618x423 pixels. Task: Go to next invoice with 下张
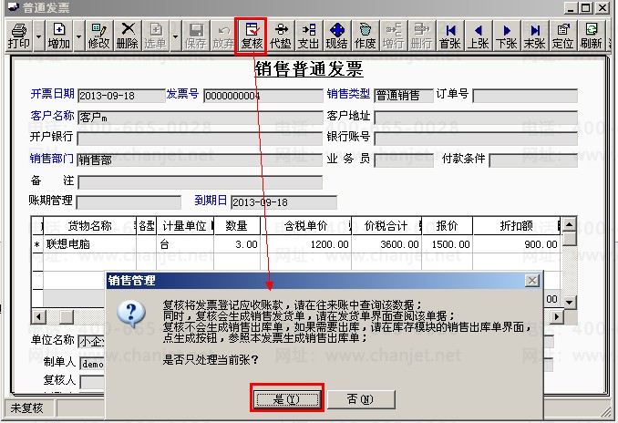tap(507, 36)
